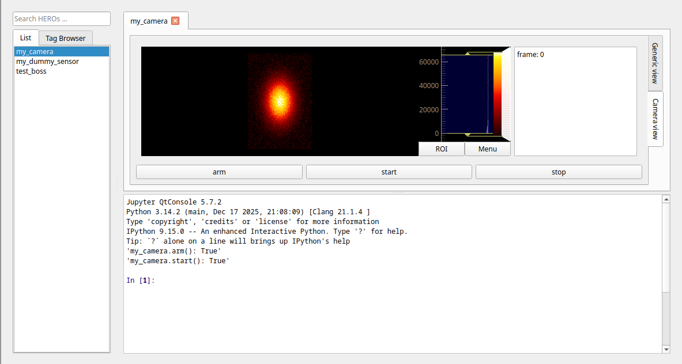The width and height of the screenshot is (682, 364).
Task: Open the image Menu button
Action: pyautogui.click(x=488, y=149)
